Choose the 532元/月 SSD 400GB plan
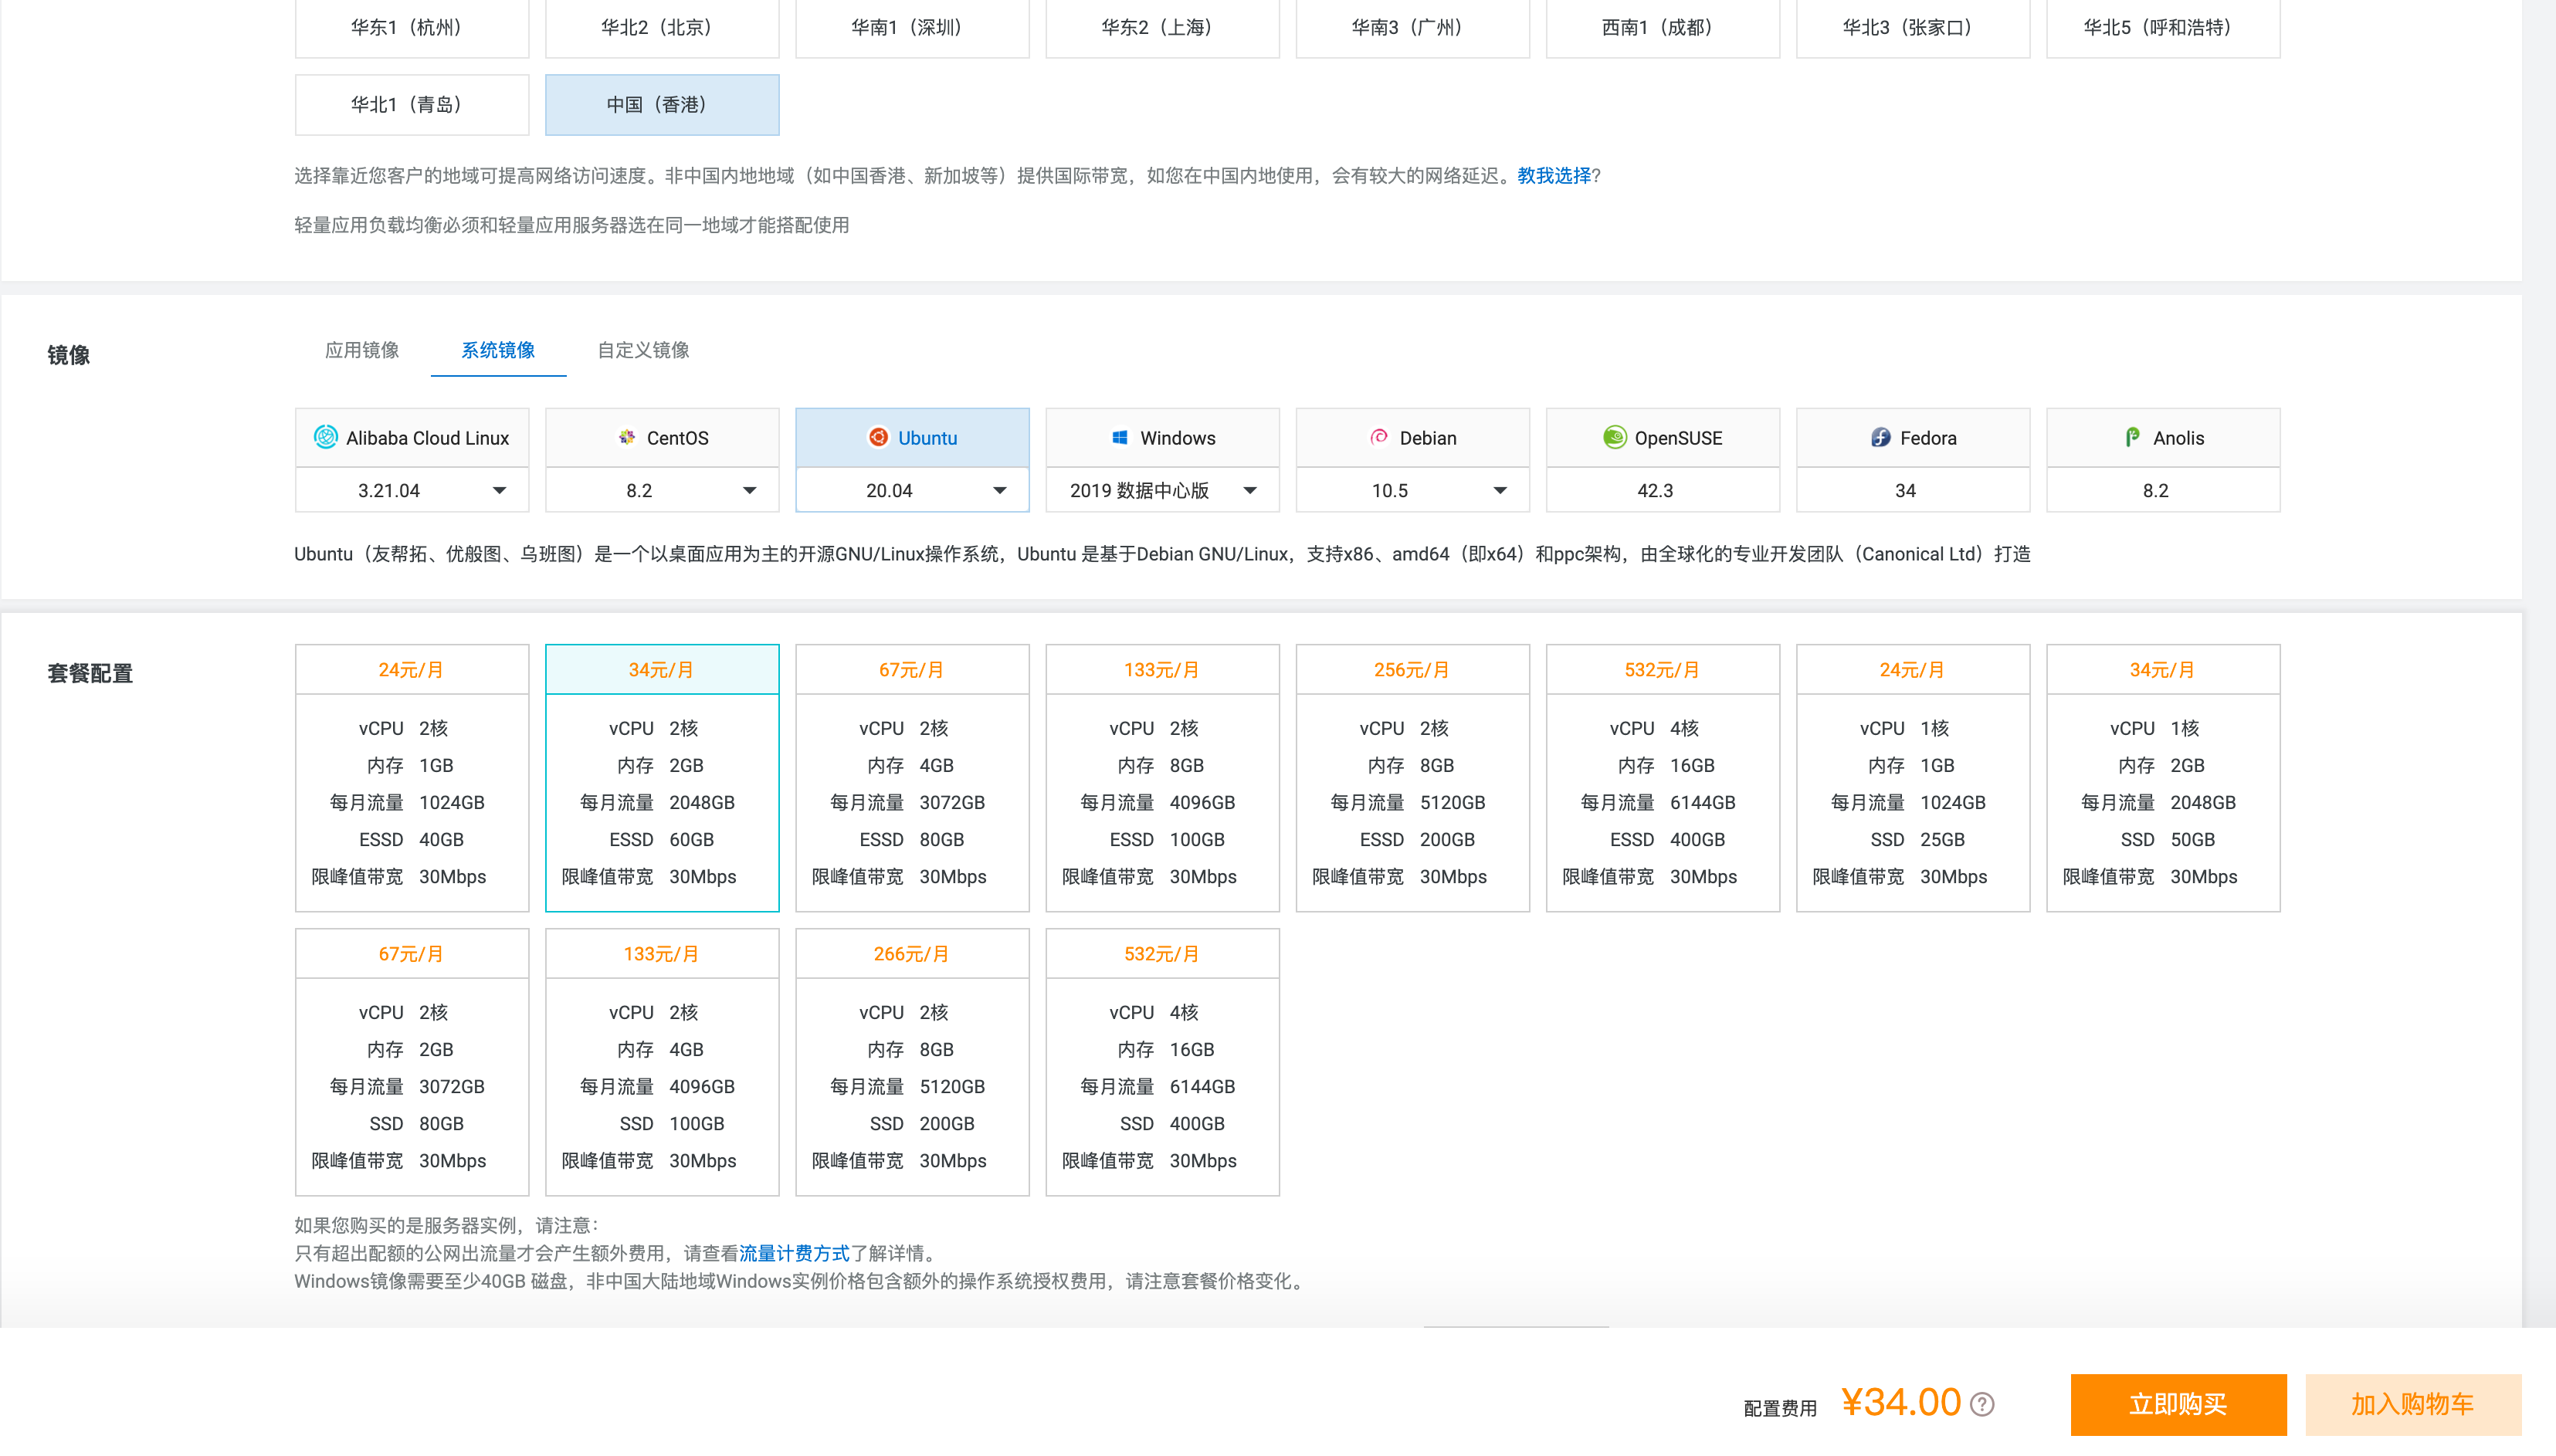The image size is (2556, 1456). coord(1162,1062)
